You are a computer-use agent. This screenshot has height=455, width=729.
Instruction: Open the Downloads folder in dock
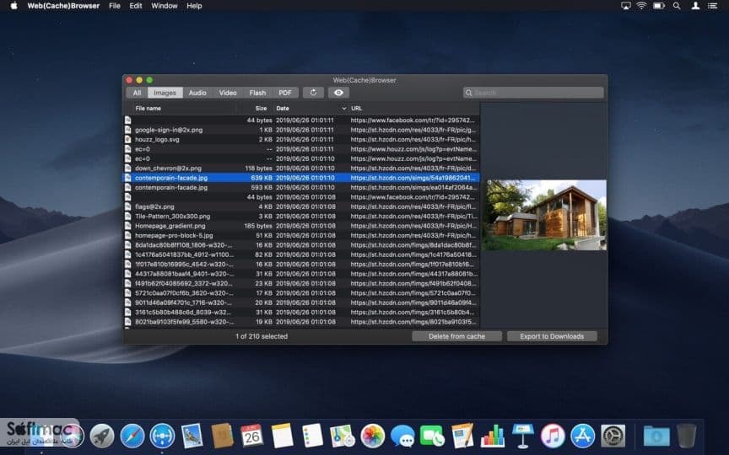coord(656,436)
